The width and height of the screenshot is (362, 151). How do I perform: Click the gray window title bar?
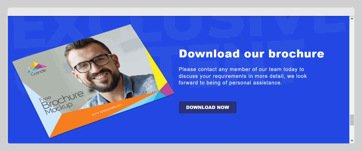[x=181, y=12]
